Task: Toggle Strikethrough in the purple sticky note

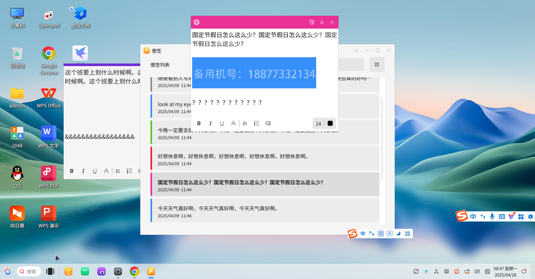Action: pyautogui.click(x=106, y=171)
